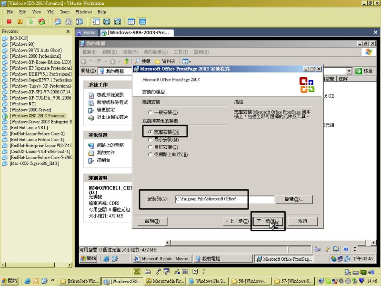This screenshot has width=381, height=286.
Task: Click the host volume speaker tray icon
Action: tap(371, 272)
